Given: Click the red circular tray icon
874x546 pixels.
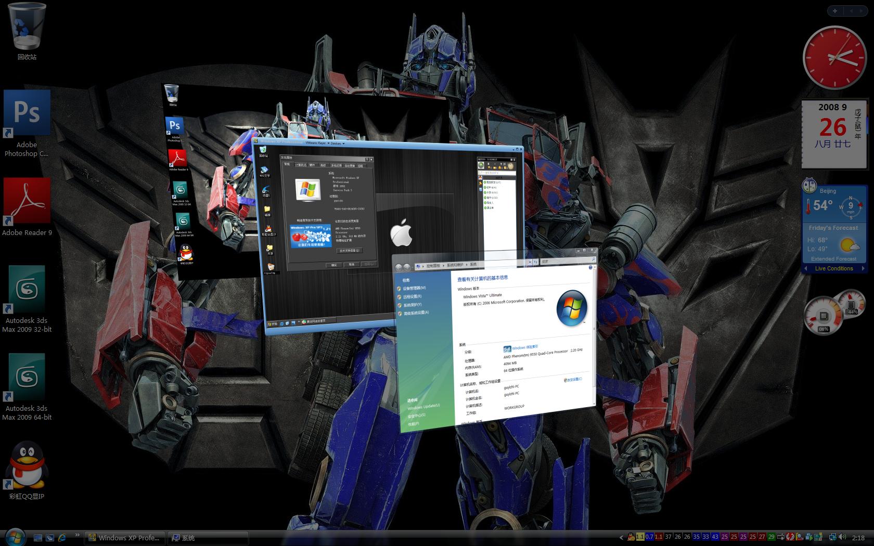Looking at the screenshot, I should (790, 537).
